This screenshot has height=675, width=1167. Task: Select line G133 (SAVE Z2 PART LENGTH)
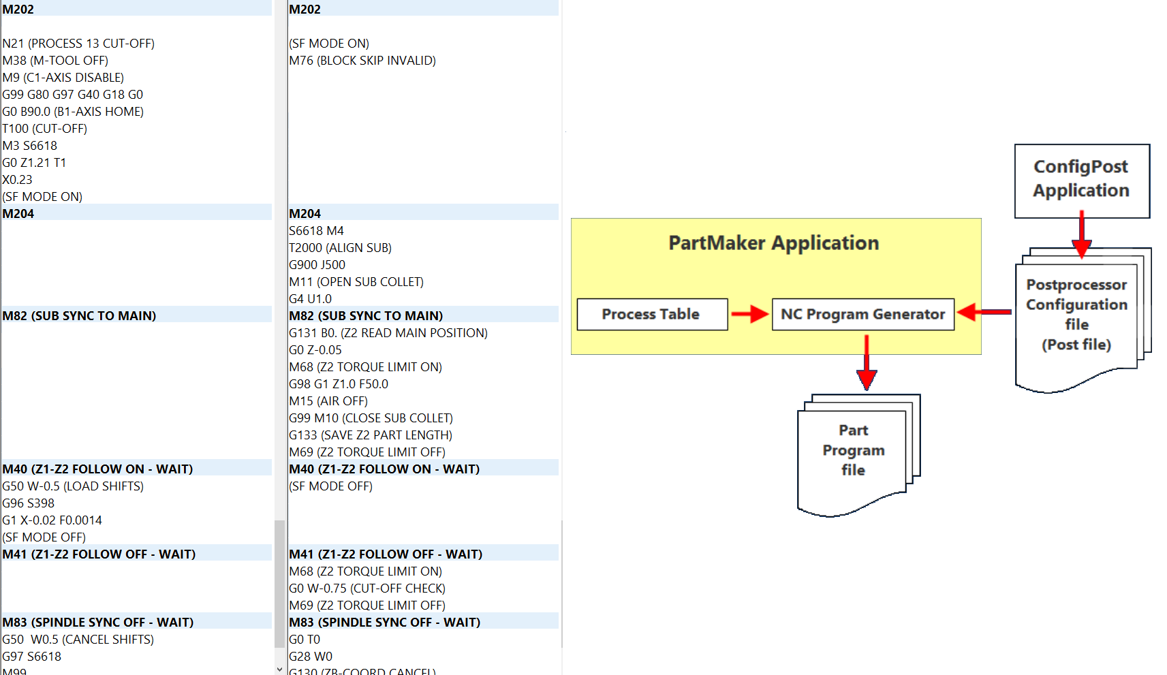(371, 435)
